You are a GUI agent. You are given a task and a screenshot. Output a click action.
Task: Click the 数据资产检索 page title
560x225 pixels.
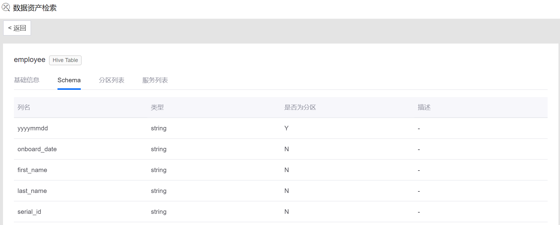coord(35,8)
